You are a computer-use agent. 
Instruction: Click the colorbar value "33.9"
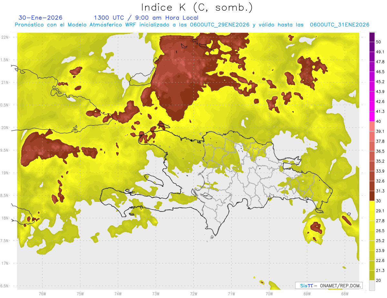[380, 171]
